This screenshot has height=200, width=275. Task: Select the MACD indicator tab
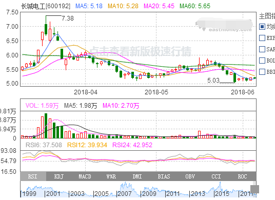85,176
